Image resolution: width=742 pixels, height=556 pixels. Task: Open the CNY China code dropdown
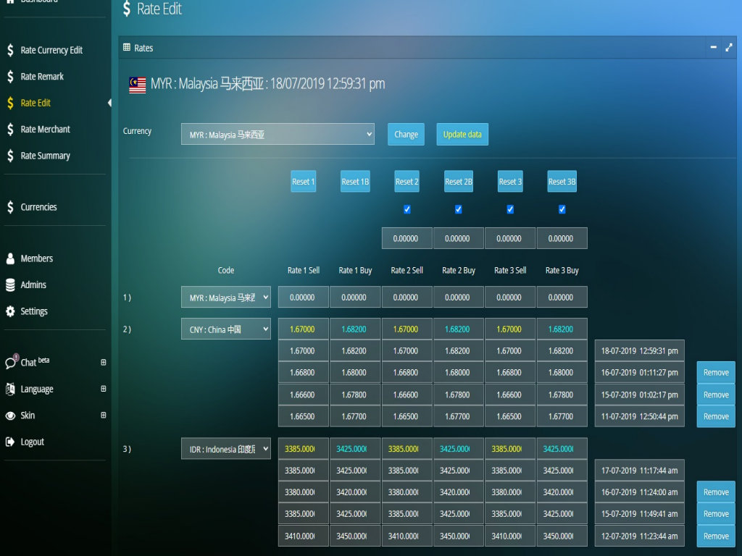(x=225, y=329)
